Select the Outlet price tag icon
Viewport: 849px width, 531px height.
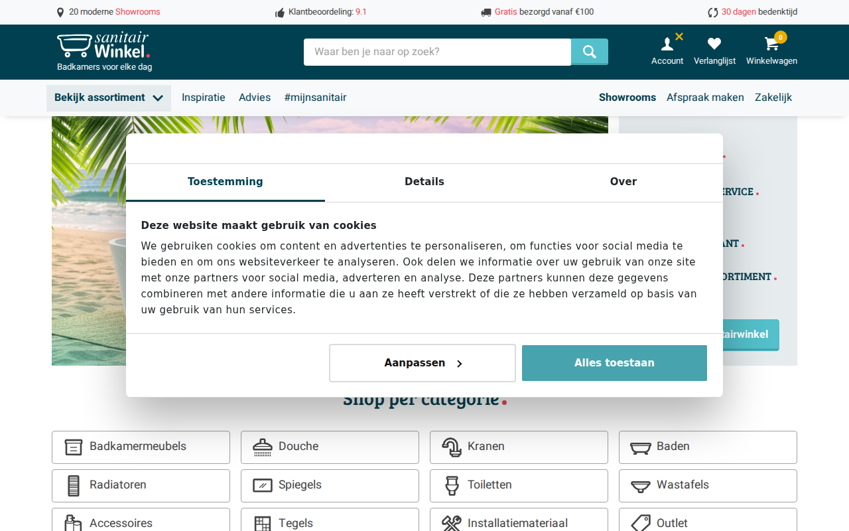(x=641, y=523)
